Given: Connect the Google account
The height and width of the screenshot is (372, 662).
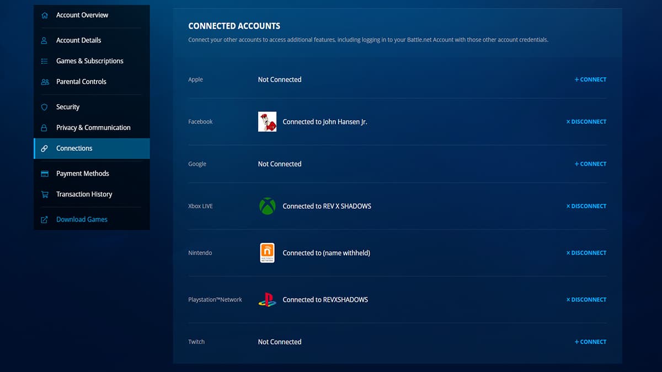Looking at the screenshot, I should click(x=590, y=164).
